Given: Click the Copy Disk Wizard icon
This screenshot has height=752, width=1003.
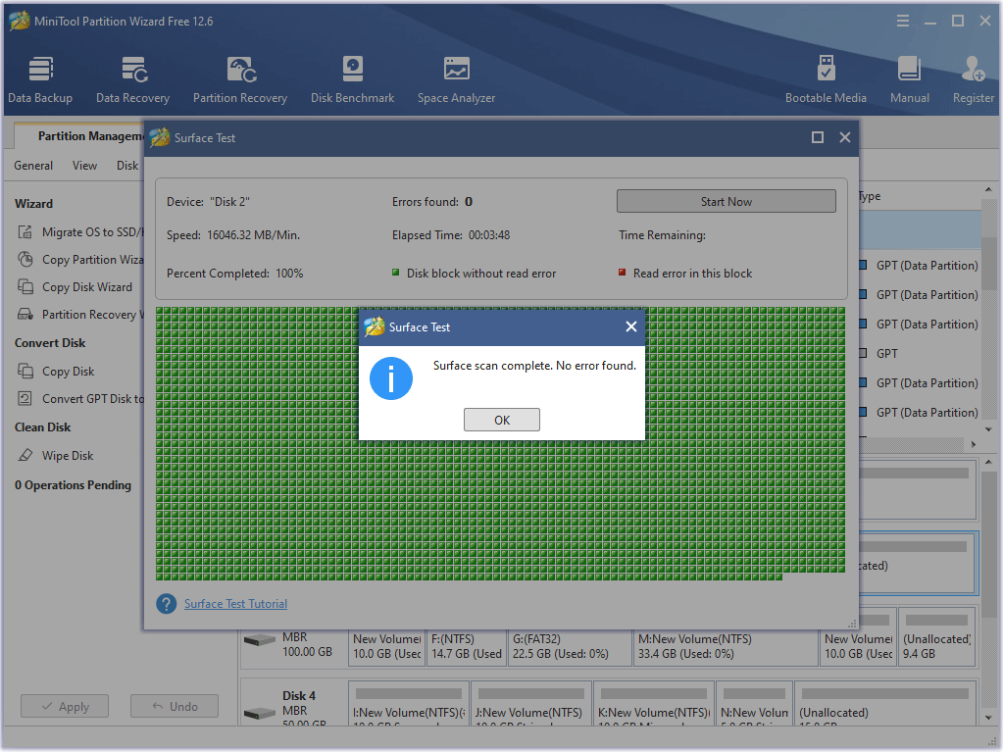Looking at the screenshot, I should click(x=25, y=287).
